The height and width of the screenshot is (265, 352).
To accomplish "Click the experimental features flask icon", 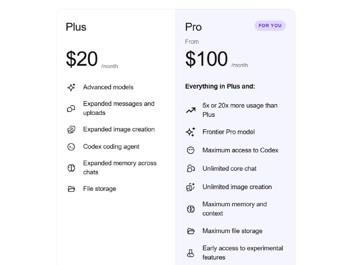I will click(190, 253).
